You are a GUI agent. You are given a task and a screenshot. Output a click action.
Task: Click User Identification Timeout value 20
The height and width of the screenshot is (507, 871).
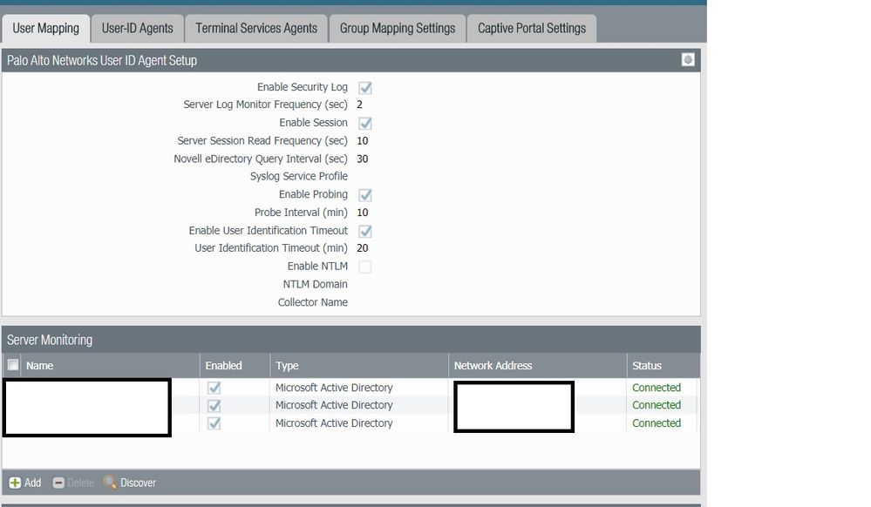(362, 247)
